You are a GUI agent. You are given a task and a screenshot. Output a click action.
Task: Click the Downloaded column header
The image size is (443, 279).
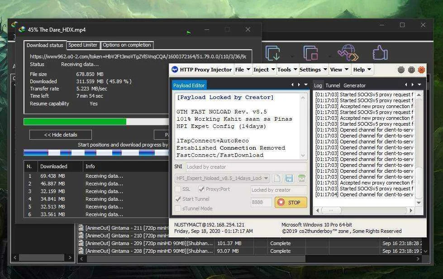pos(60,166)
